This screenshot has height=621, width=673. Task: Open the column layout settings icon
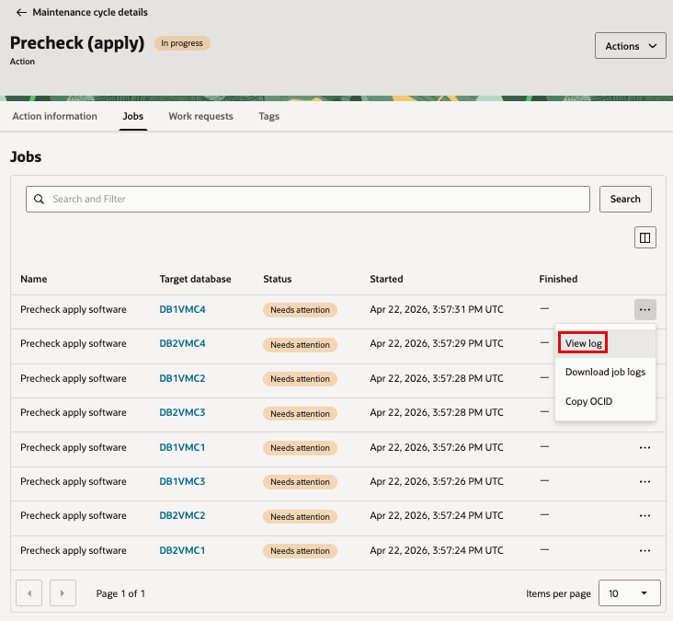coord(645,237)
